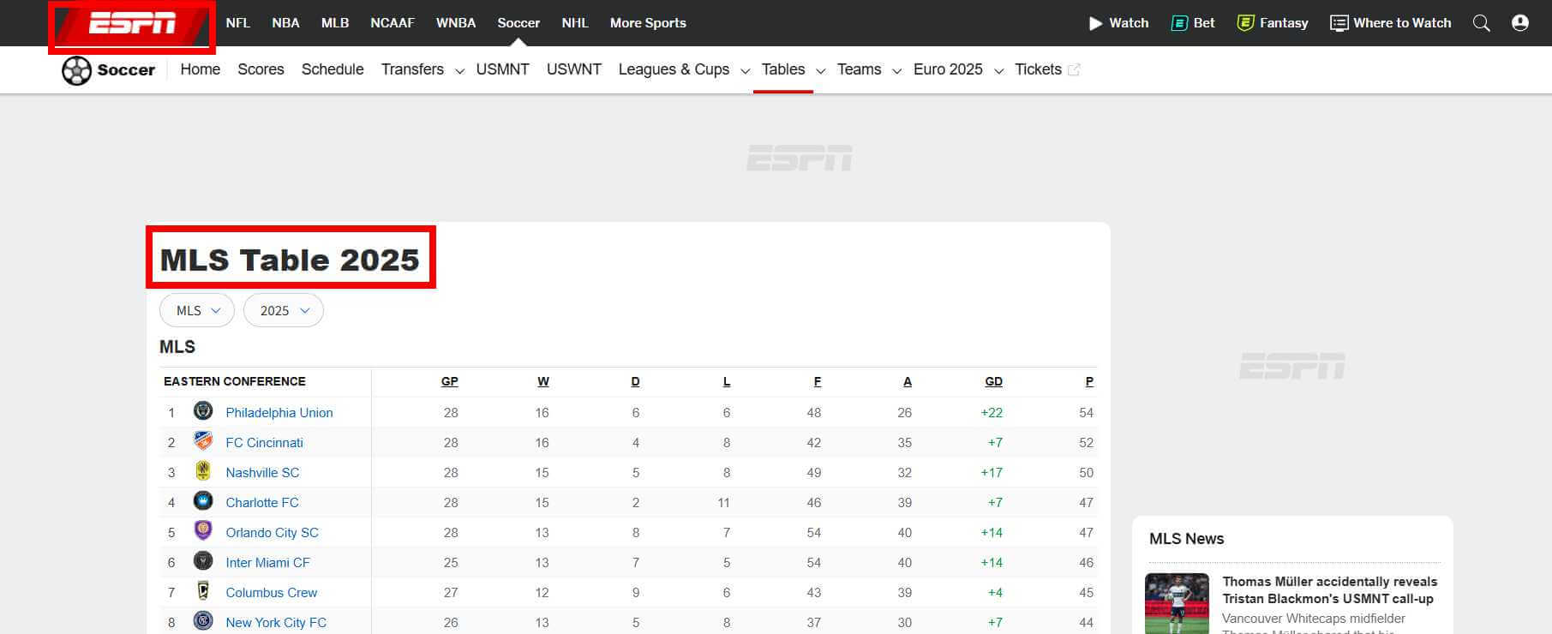Open Soccer Home tab
1552x634 pixels.
tap(201, 69)
